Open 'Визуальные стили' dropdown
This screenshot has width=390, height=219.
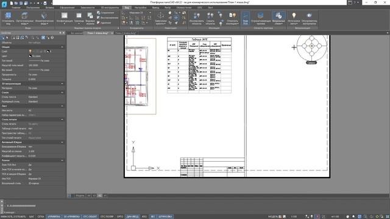point(278,18)
